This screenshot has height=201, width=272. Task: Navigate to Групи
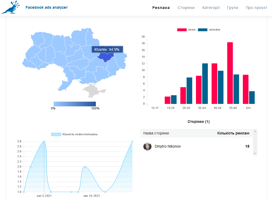[x=233, y=8]
